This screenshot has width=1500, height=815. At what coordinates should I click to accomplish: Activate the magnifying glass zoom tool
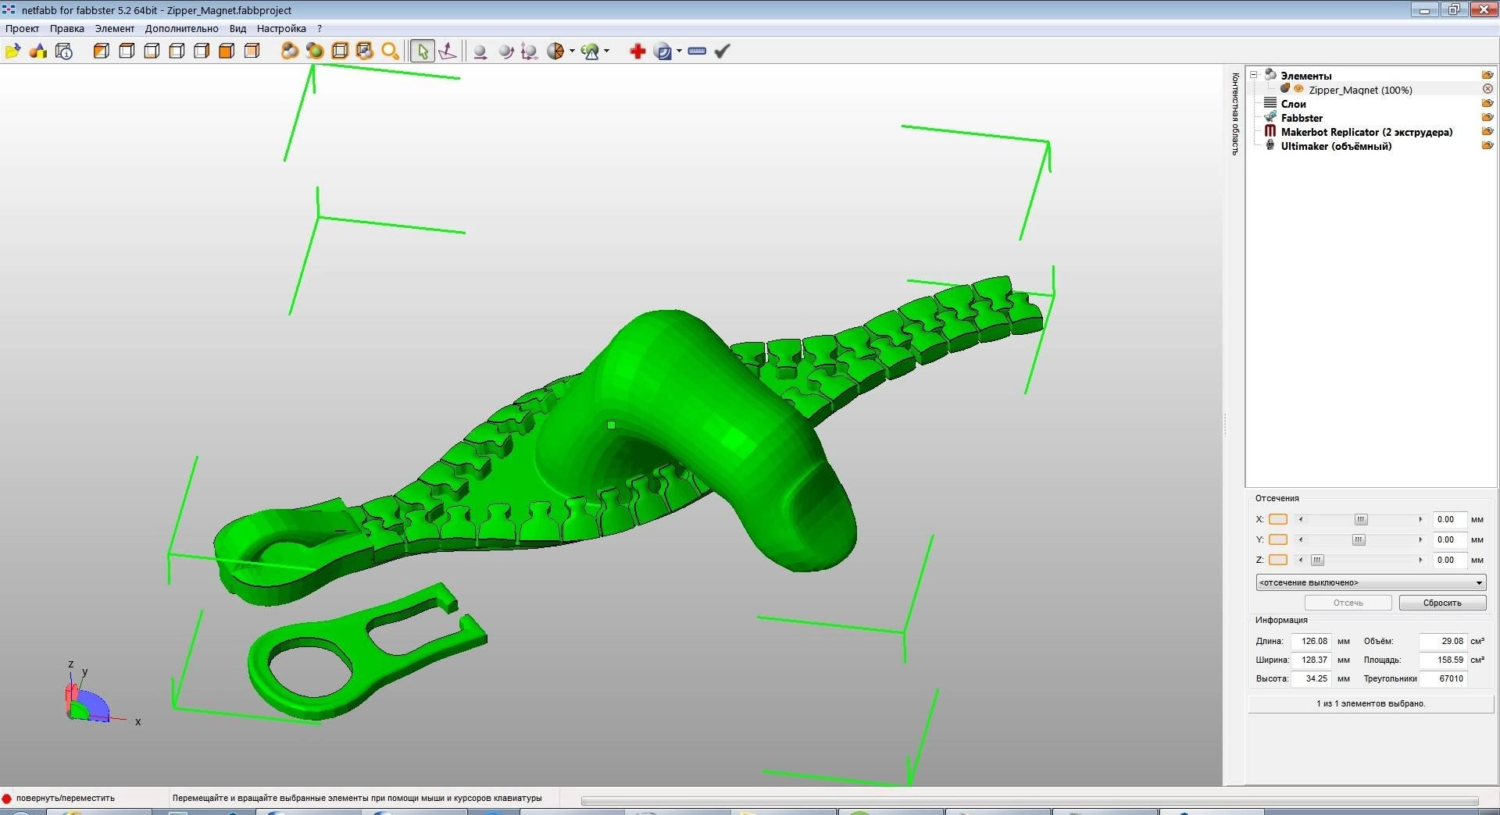pos(390,52)
